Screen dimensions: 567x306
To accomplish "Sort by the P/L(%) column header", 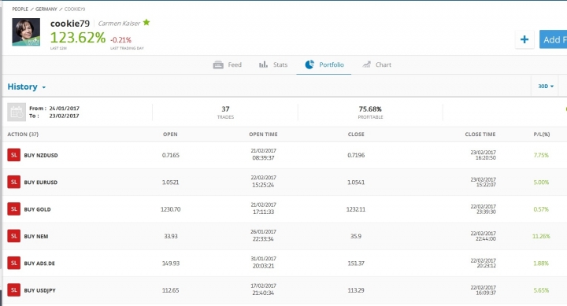I will click(x=542, y=135).
